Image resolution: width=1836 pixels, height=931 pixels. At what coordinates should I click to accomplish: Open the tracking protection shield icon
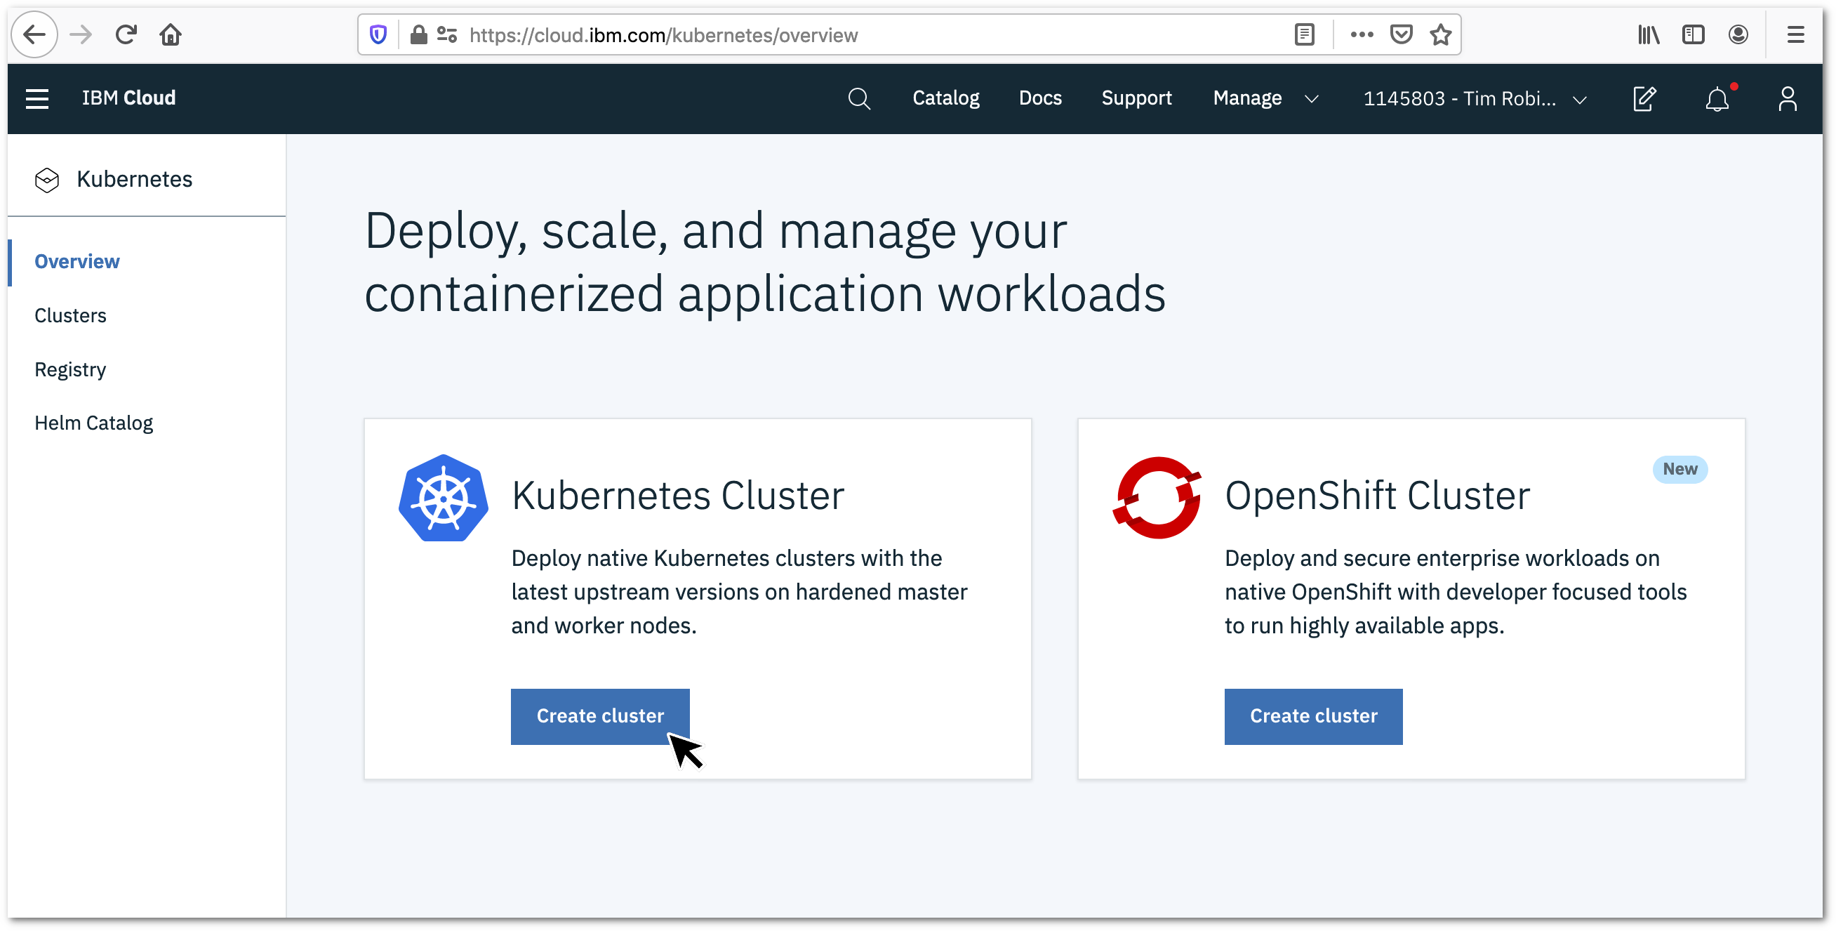(378, 34)
